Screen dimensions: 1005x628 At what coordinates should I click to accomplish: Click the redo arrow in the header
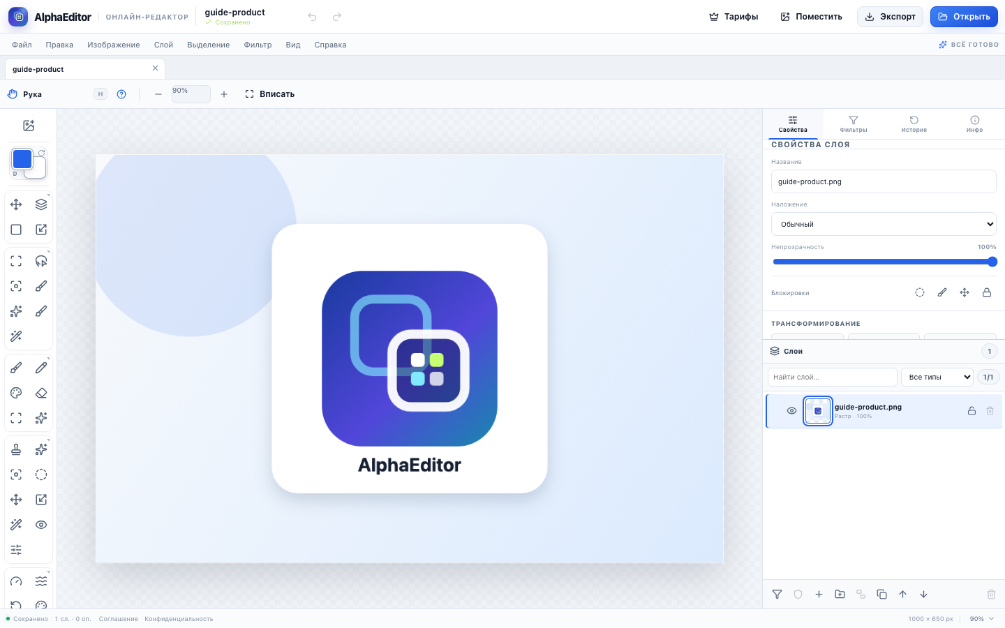(x=337, y=17)
